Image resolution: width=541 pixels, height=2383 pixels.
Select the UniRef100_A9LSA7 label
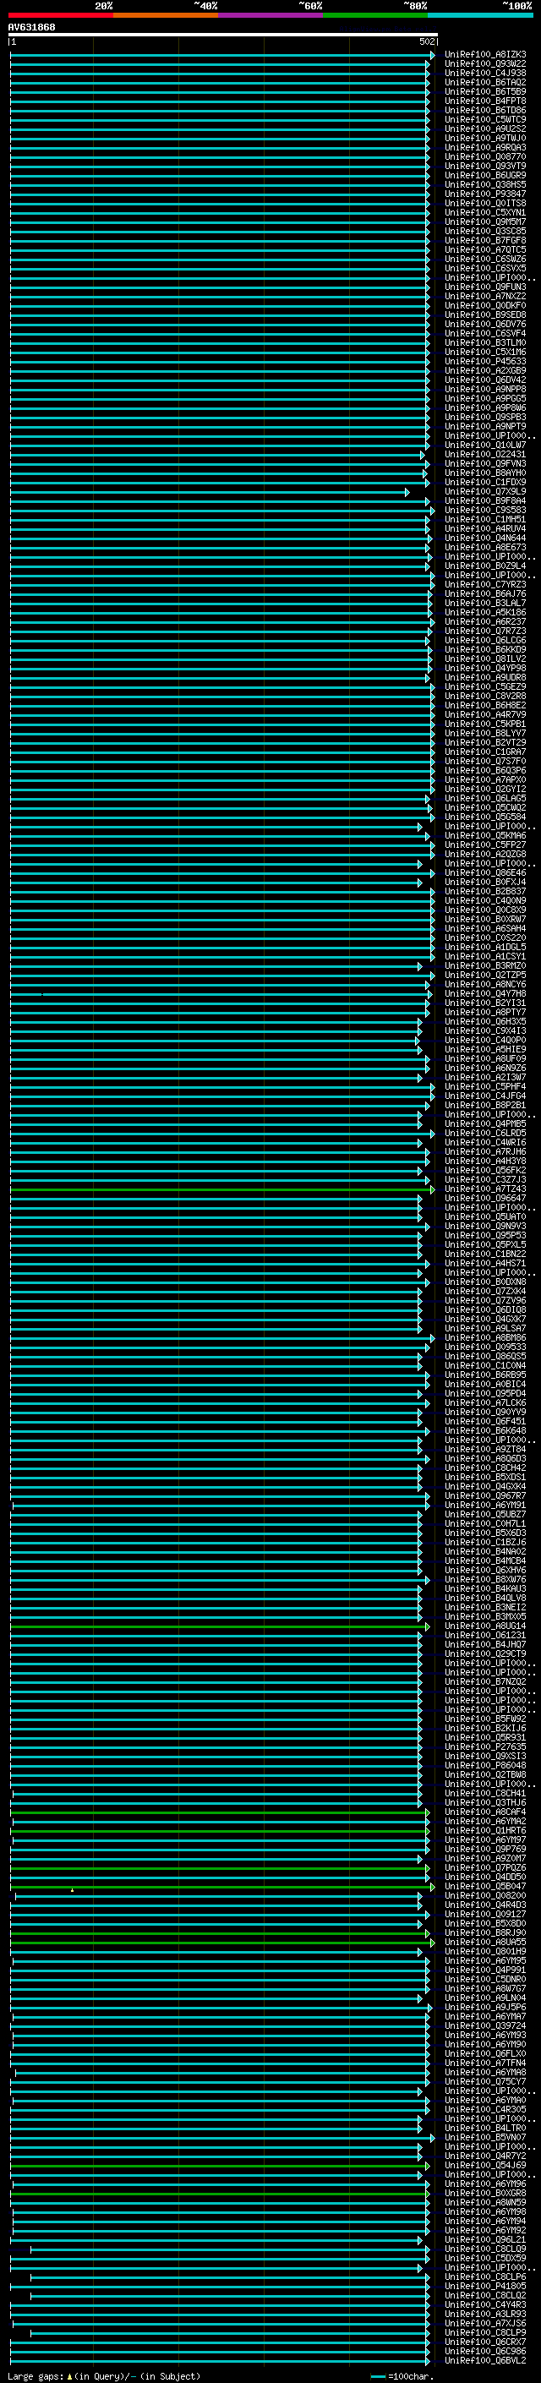click(484, 1328)
